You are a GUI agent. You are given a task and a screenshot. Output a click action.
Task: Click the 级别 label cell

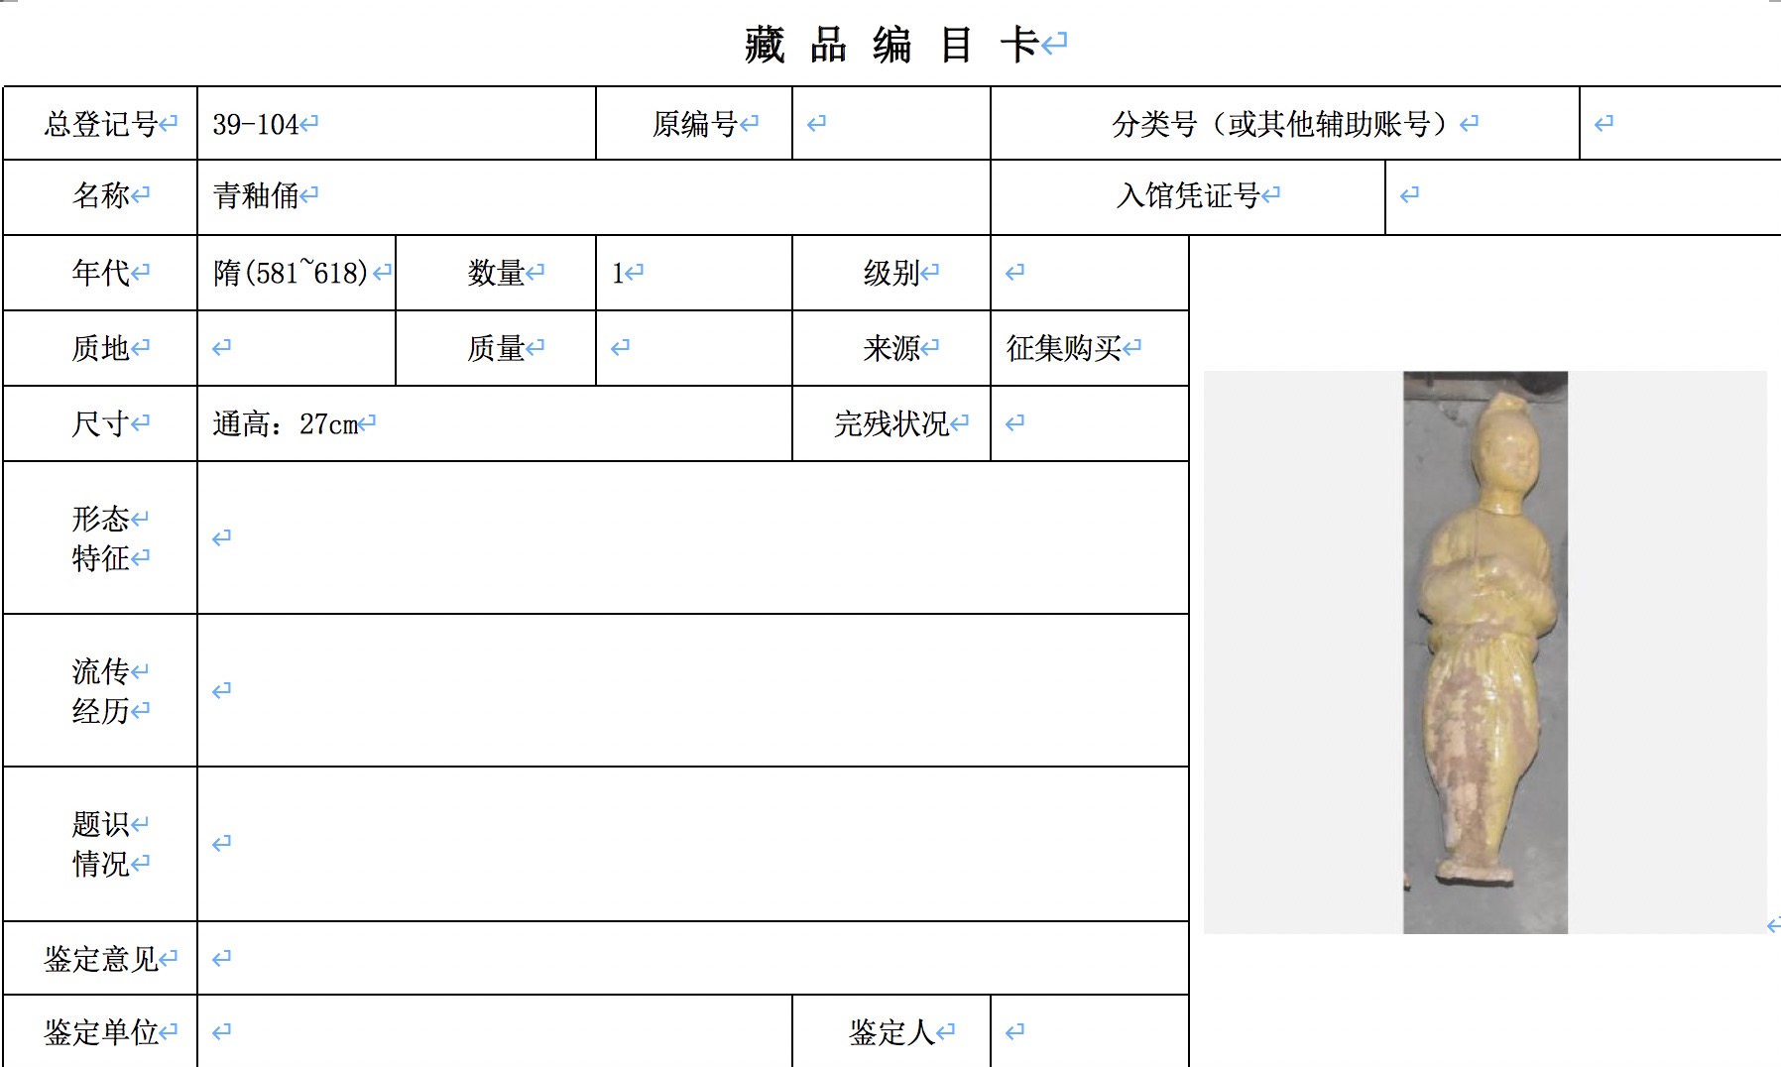tap(891, 272)
